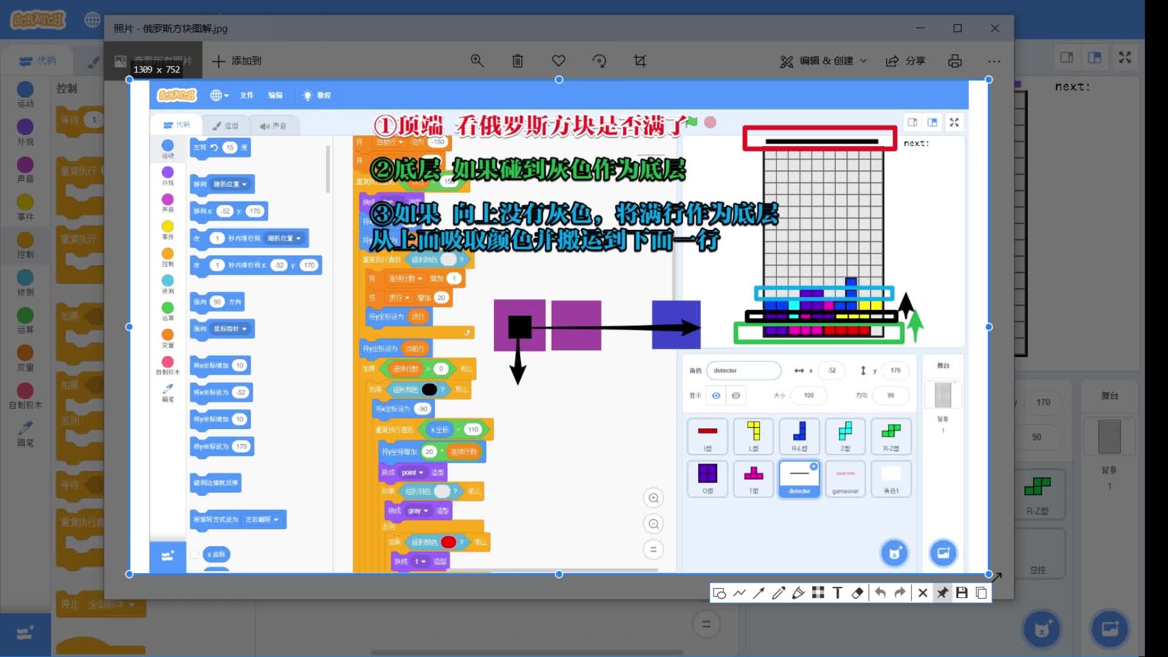The width and height of the screenshot is (1168, 657).
Task: Open the crop tool in Photos
Action: click(x=640, y=61)
